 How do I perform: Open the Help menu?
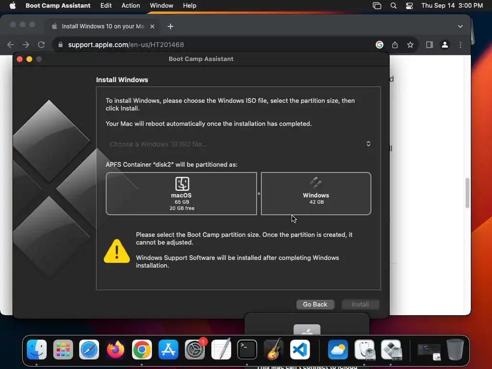(x=189, y=5)
